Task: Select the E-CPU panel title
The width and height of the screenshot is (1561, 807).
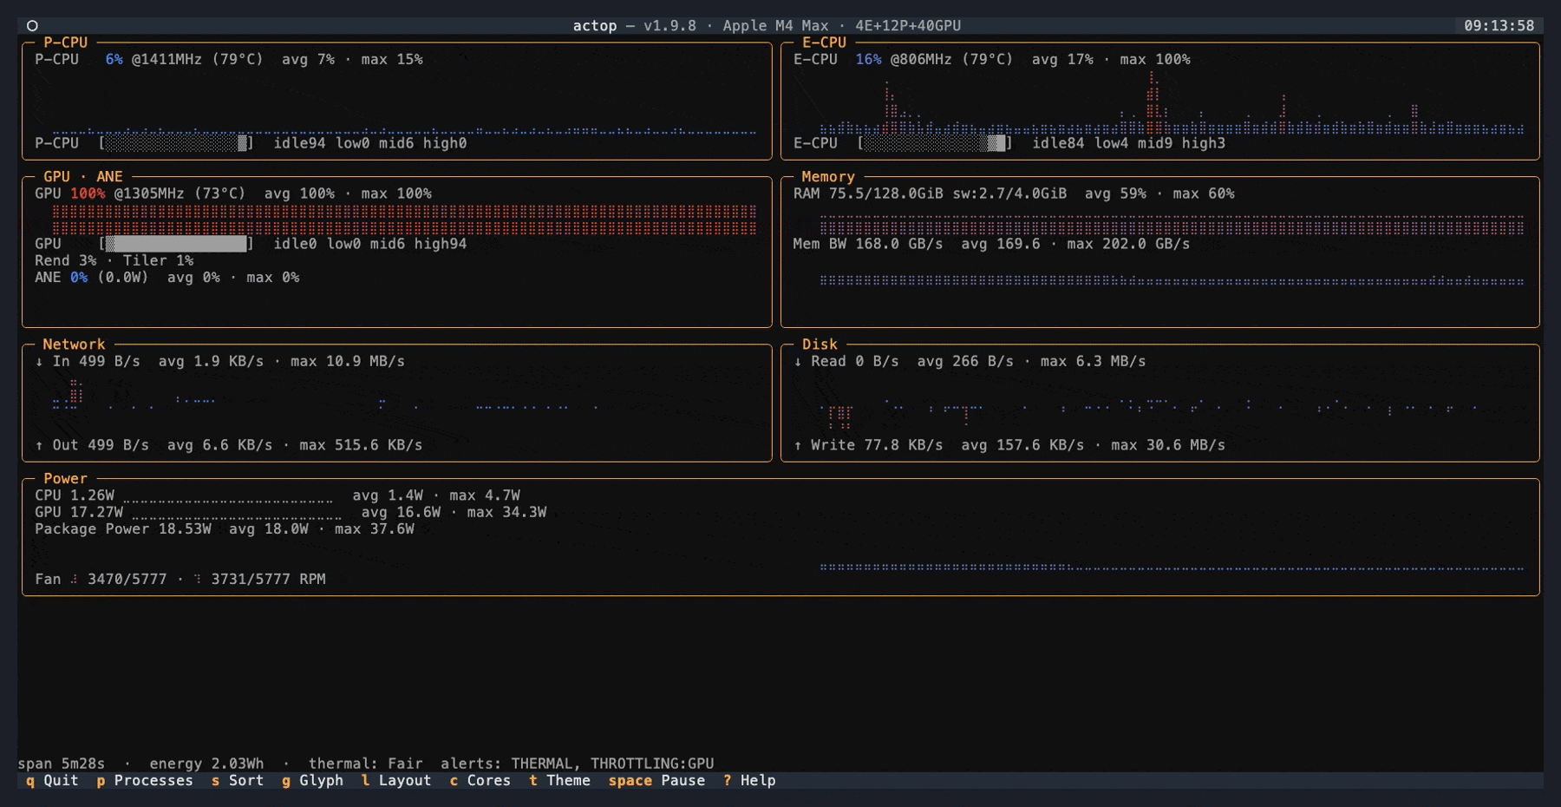Action: (x=824, y=43)
